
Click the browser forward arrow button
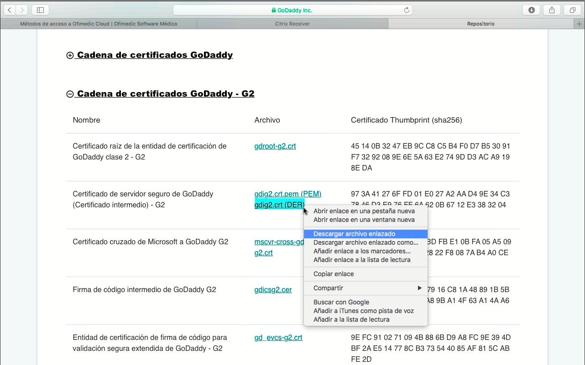(x=21, y=10)
